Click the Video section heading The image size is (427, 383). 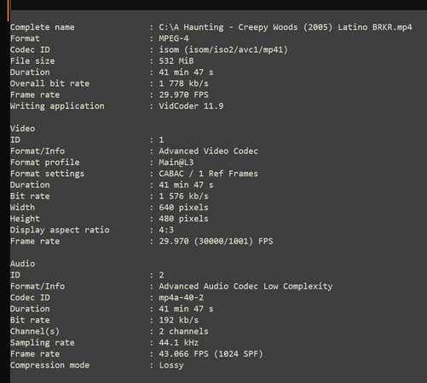pos(22,129)
